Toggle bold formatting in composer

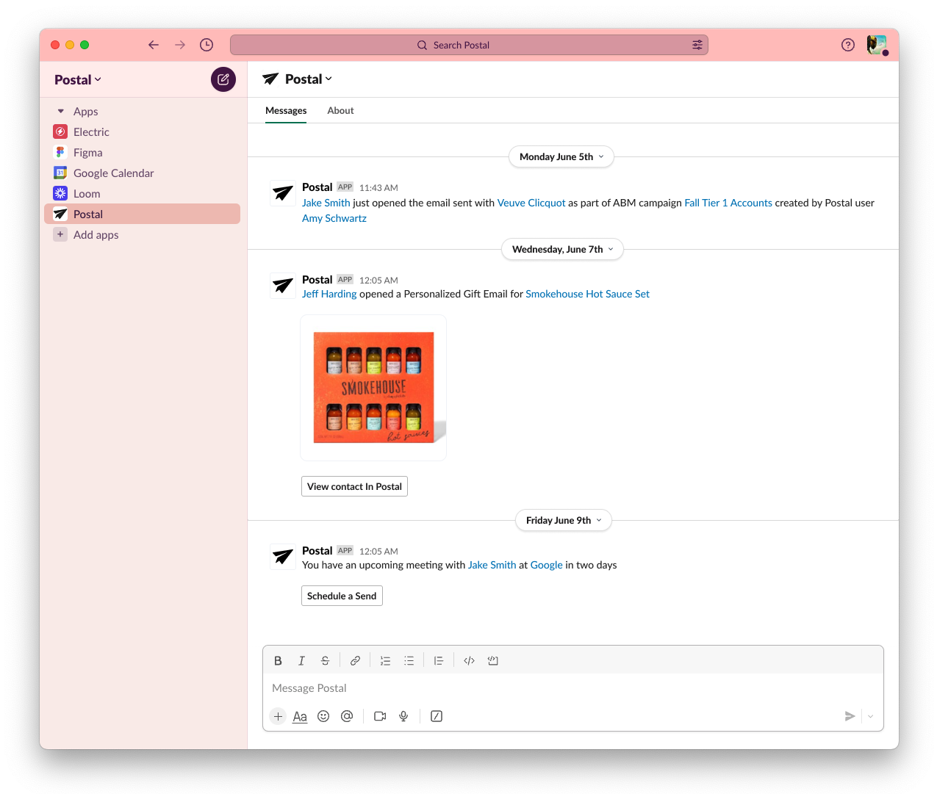click(x=278, y=661)
